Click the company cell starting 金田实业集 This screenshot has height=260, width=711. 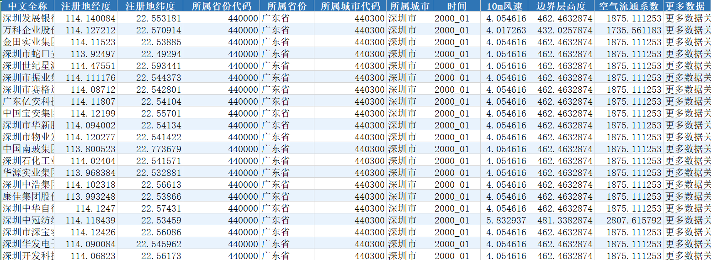[x=27, y=42]
